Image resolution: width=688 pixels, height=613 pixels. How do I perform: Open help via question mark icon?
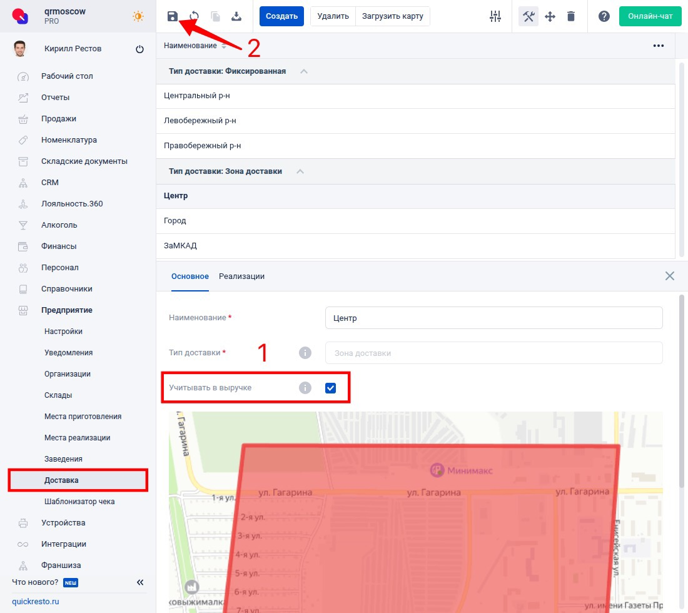coord(604,16)
